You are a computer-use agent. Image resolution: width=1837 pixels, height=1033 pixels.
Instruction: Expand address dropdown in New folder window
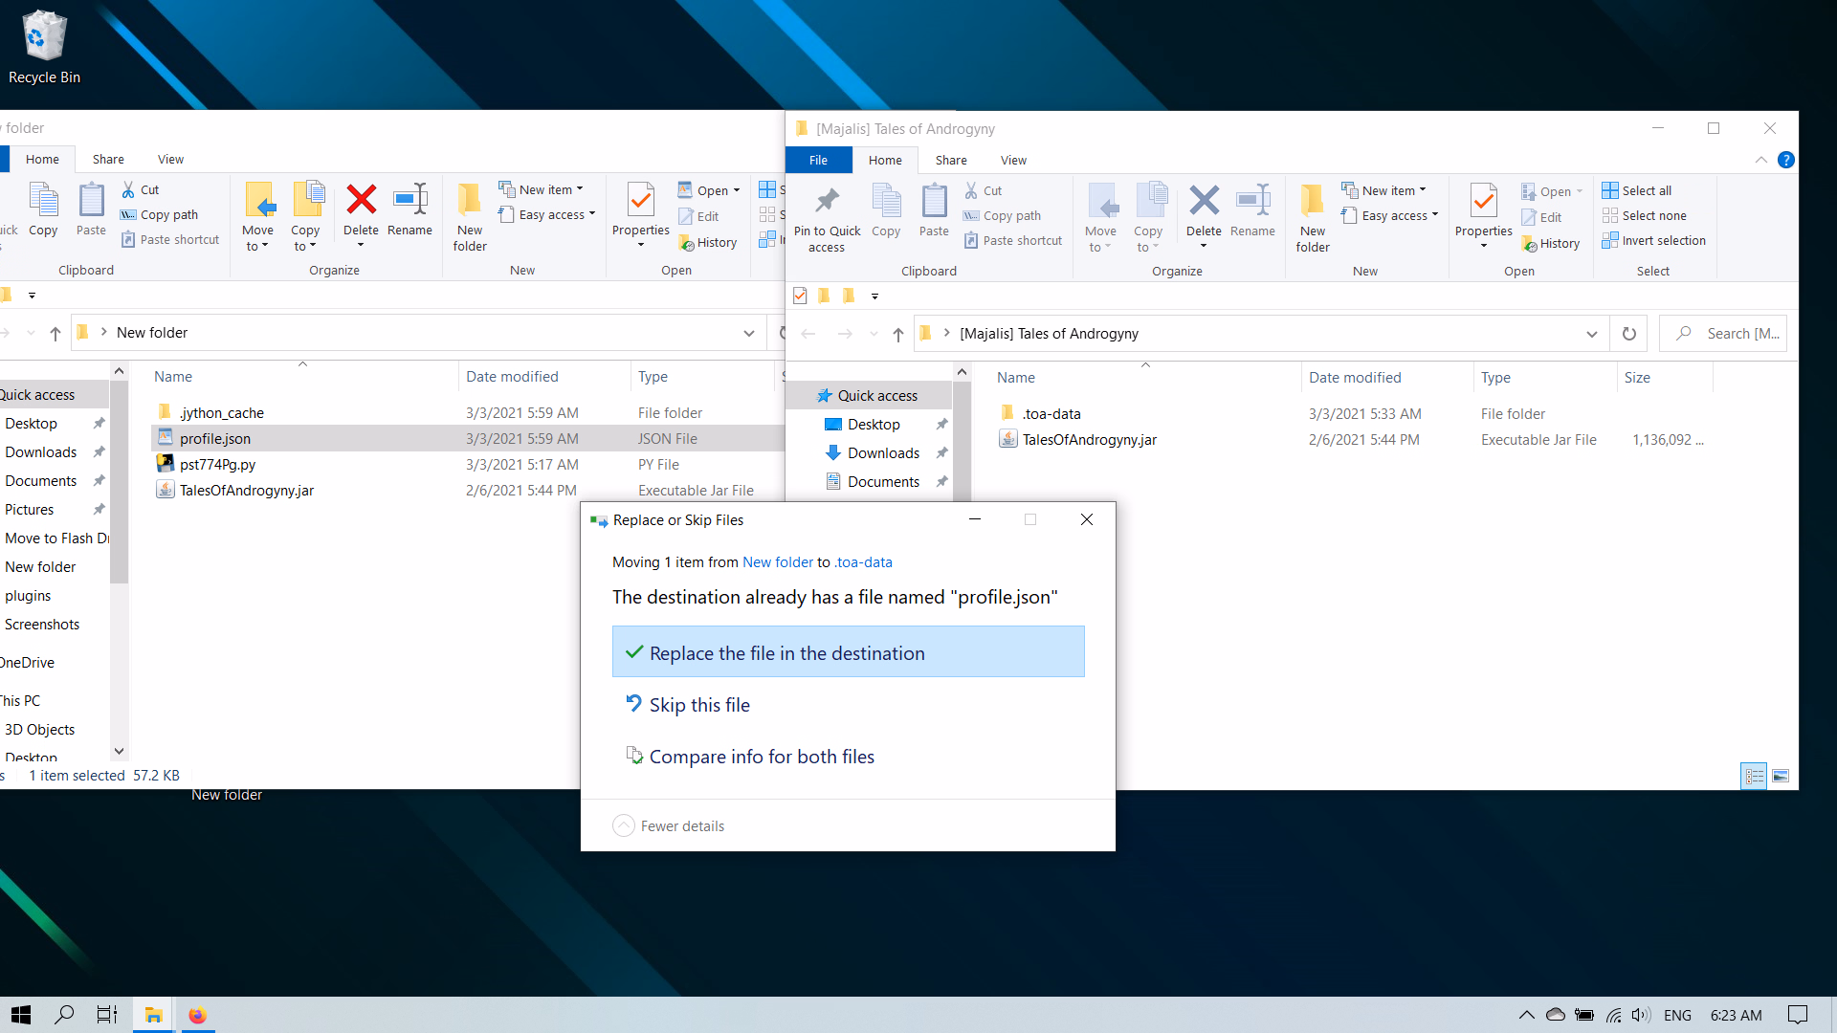(x=748, y=333)
